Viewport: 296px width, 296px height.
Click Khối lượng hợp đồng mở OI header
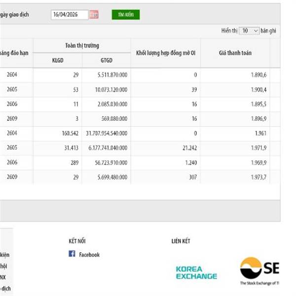coord(166,53)
